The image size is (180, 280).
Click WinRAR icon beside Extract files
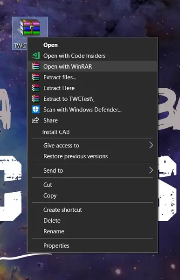click(x=36, y=77)
